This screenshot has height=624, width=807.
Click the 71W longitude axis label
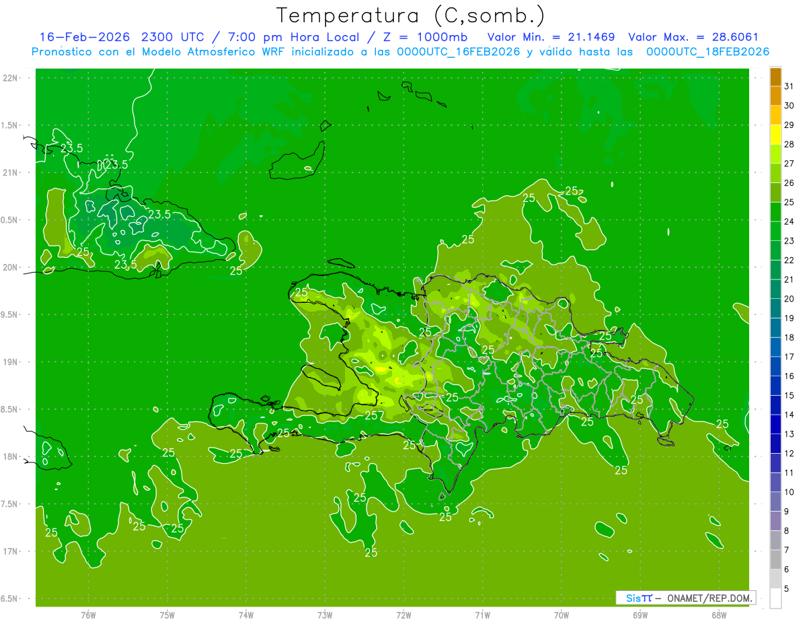pyautogui.click(x=482, y=615)
